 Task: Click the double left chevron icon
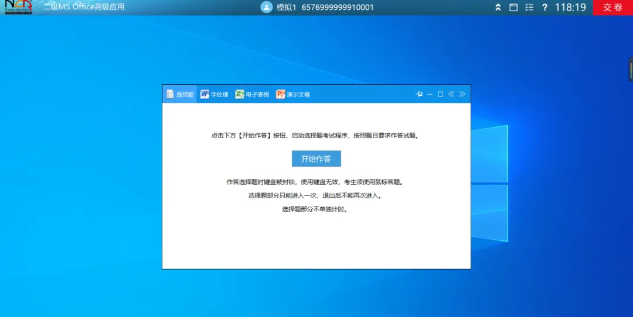pyautogui.click(x=451, y=94)
